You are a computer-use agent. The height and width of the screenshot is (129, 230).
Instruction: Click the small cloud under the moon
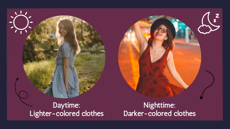click(x=205, y=29)
